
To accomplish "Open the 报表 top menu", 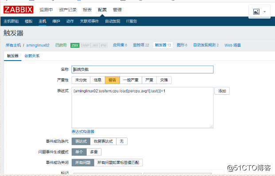I will 87,10.
